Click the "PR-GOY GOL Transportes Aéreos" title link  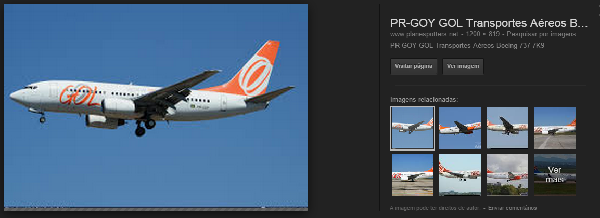[489, 23]
